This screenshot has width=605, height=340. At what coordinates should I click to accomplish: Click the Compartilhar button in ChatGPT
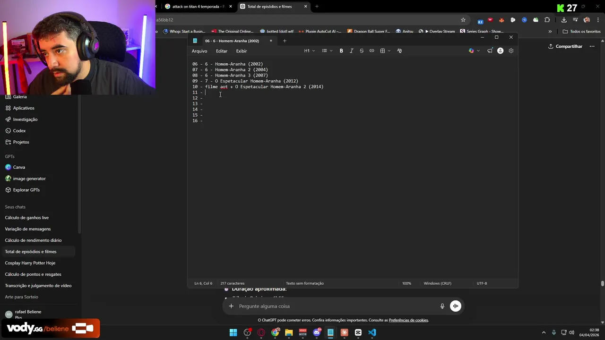[x=565, y=46]
